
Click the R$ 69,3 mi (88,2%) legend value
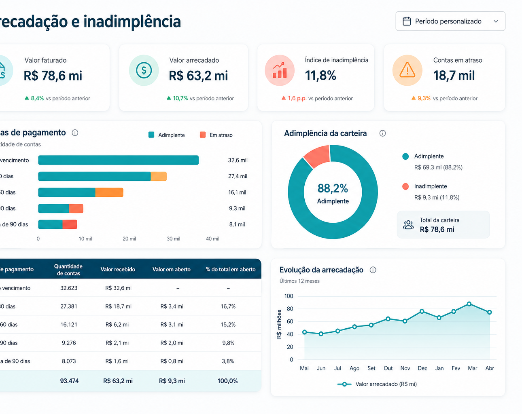(x=438, y=167)
